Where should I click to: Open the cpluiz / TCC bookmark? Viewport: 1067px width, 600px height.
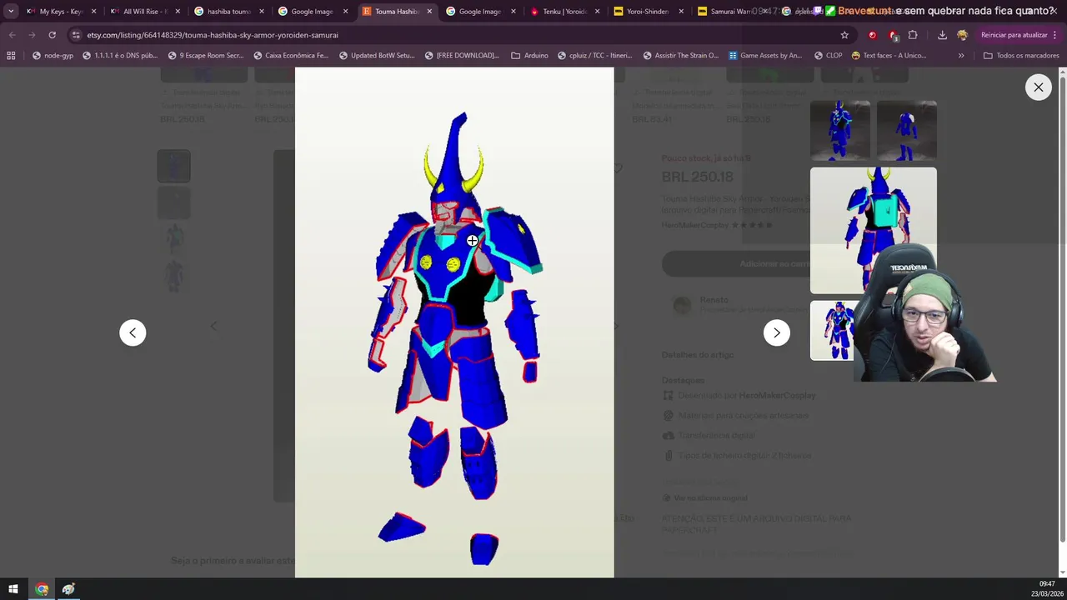594,56
